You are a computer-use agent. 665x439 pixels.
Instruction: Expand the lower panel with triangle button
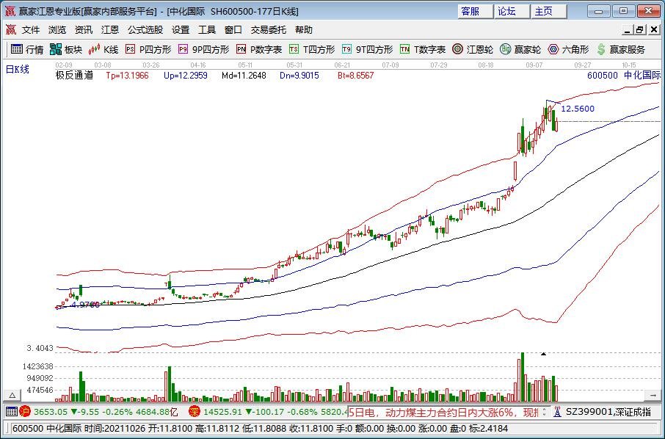click(x=12, y=395)
